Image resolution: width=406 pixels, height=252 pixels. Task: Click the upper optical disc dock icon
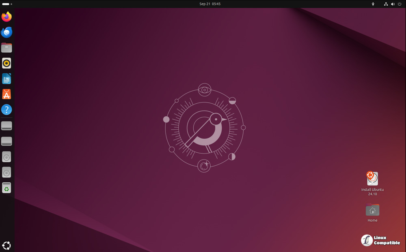pyautogui.click(x=6, y=157)
